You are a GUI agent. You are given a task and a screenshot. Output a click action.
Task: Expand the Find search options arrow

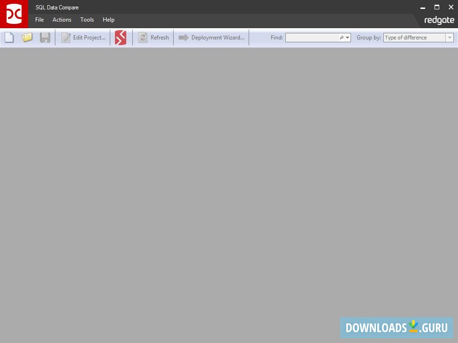(348, 38)
